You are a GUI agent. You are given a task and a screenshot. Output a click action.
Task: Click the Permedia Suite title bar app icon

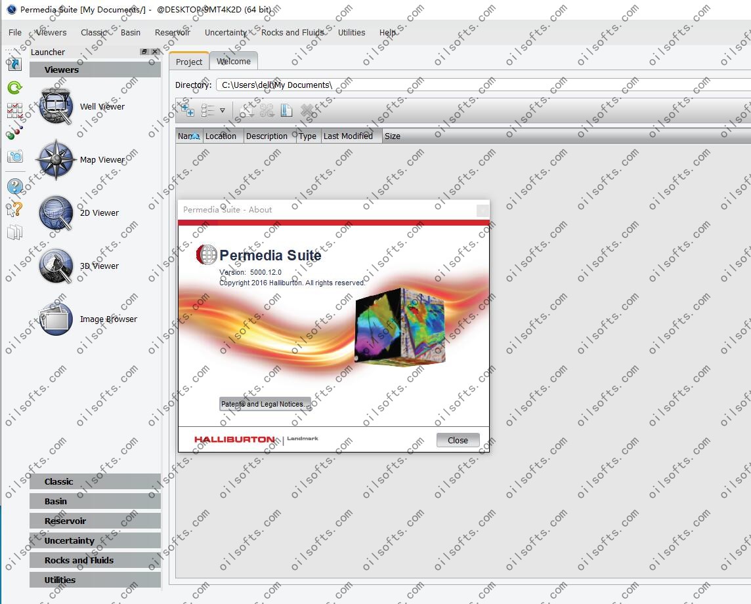pos(12,9)
